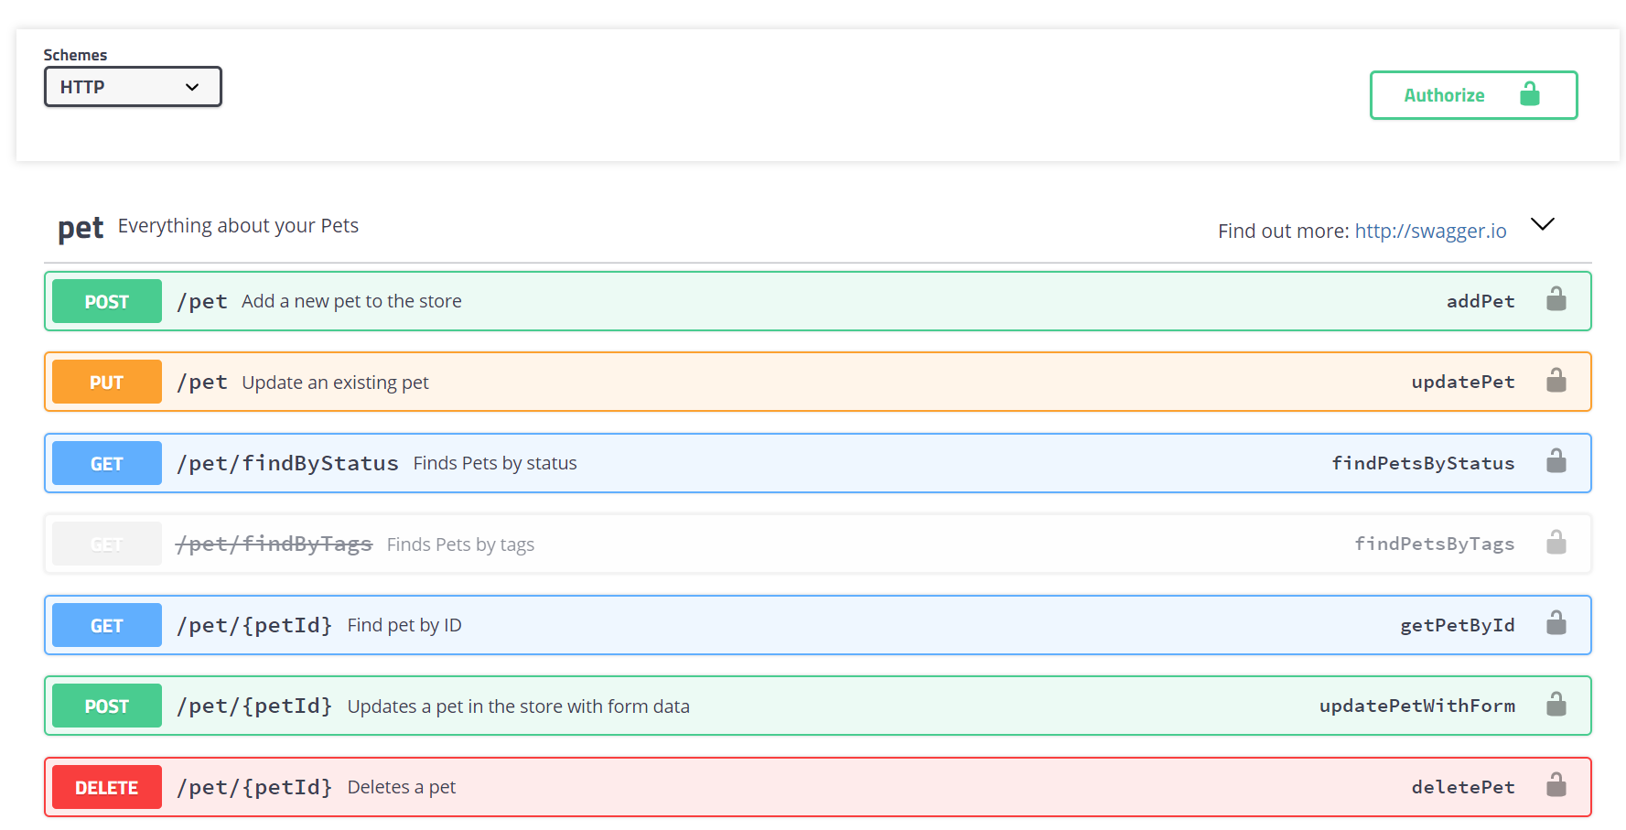Click the updatePetWithForm operation ID
This screenshot has height=830, width=1626.
click(x=1417, y=706)
